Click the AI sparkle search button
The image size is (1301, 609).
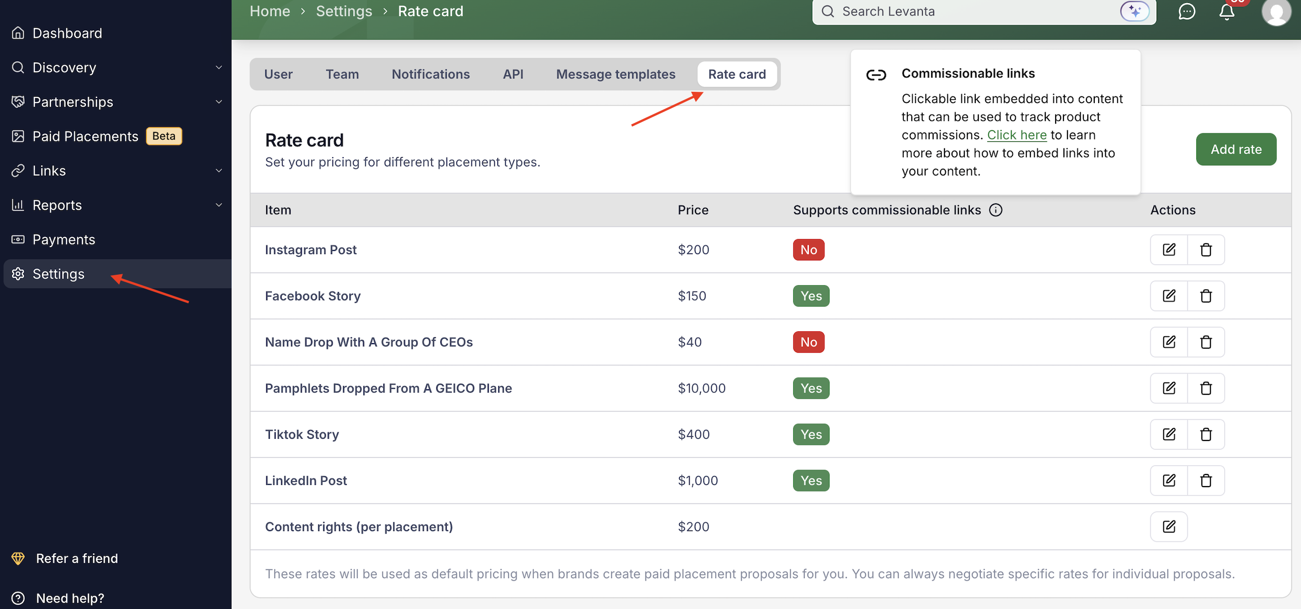click(x=1134, y=11)
